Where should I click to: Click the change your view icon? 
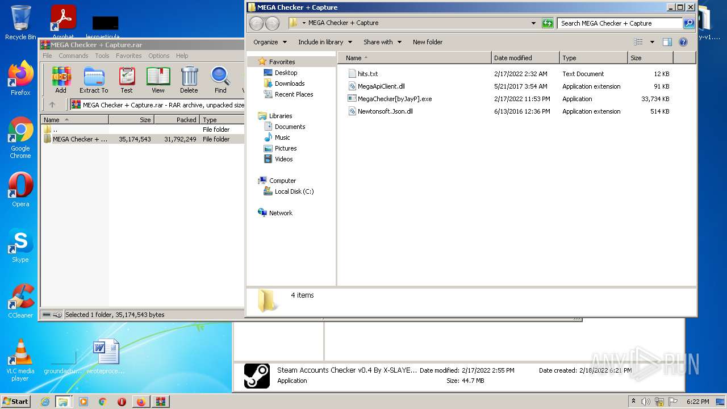pos(638,42)
